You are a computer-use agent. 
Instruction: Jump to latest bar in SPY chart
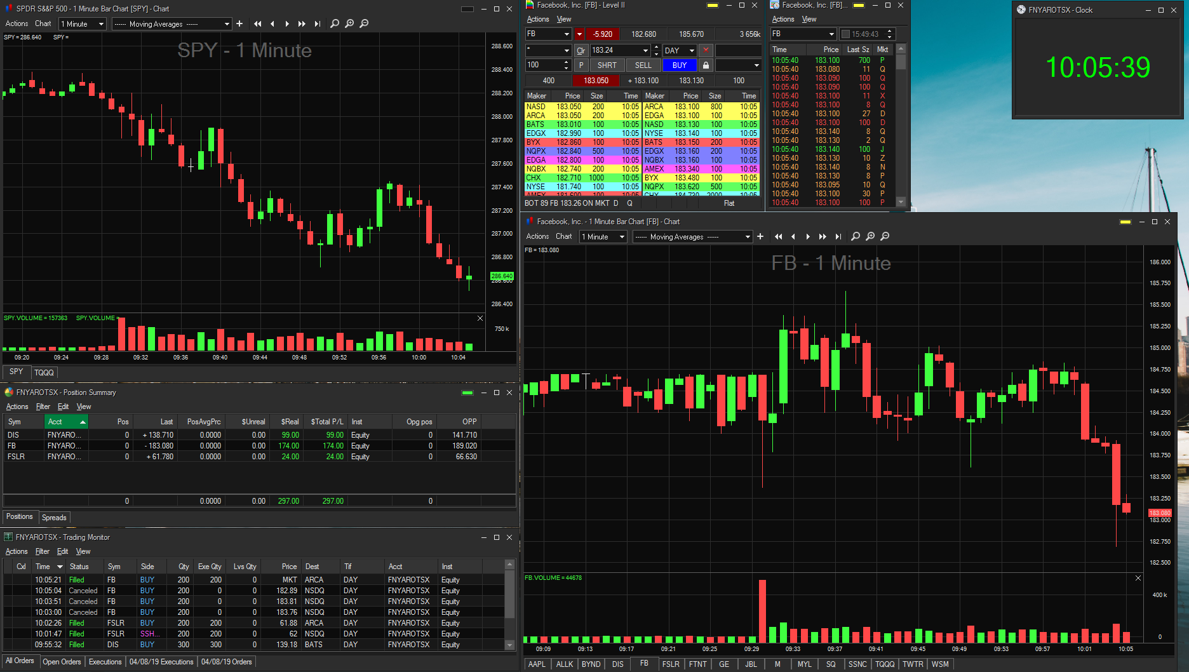pyautogui.click(x=317, y=24)
